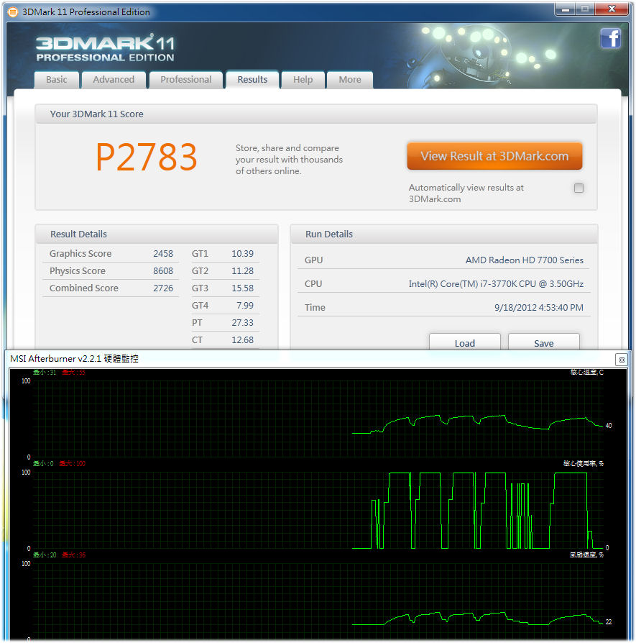The width and height of the screenshot is (636, 643).
Task: Click the Load button
Action: pyautogui.click(x=465, y=343)
